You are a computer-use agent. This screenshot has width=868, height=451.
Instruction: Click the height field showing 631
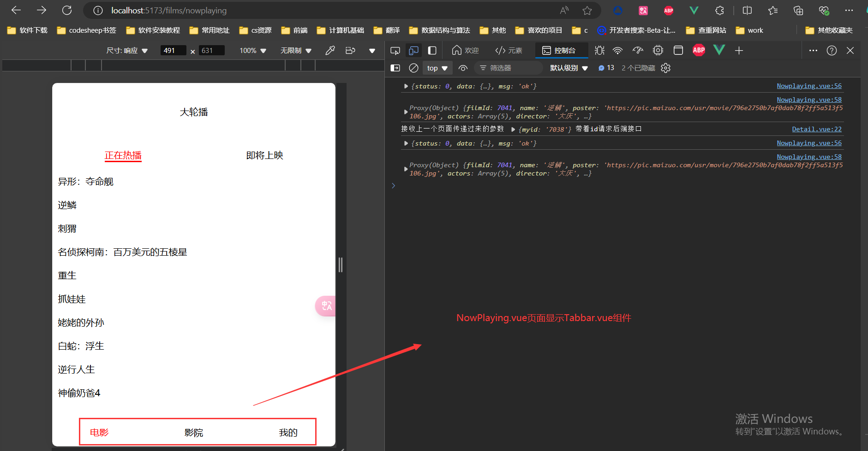[212, 50]
